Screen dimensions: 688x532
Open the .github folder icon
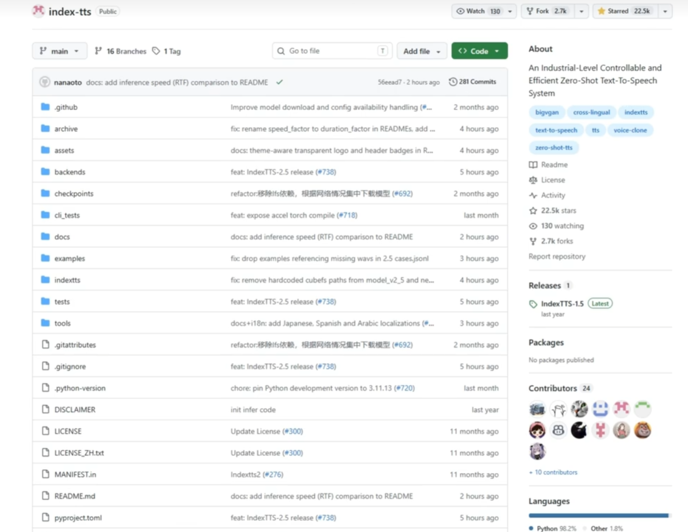[45, 107]
